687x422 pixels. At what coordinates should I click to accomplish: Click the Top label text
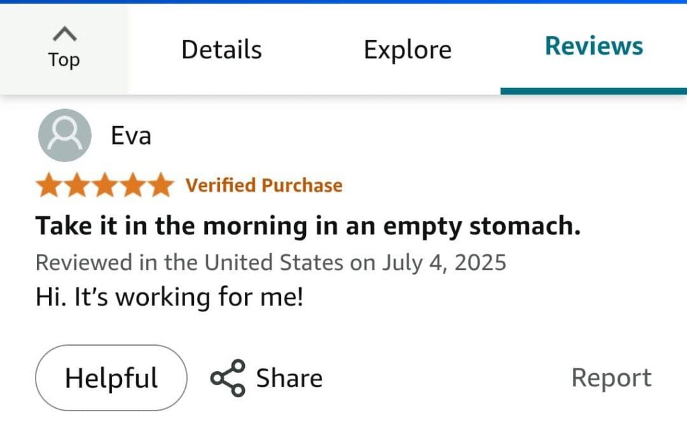pyautogui.click(x=64, y=60)
